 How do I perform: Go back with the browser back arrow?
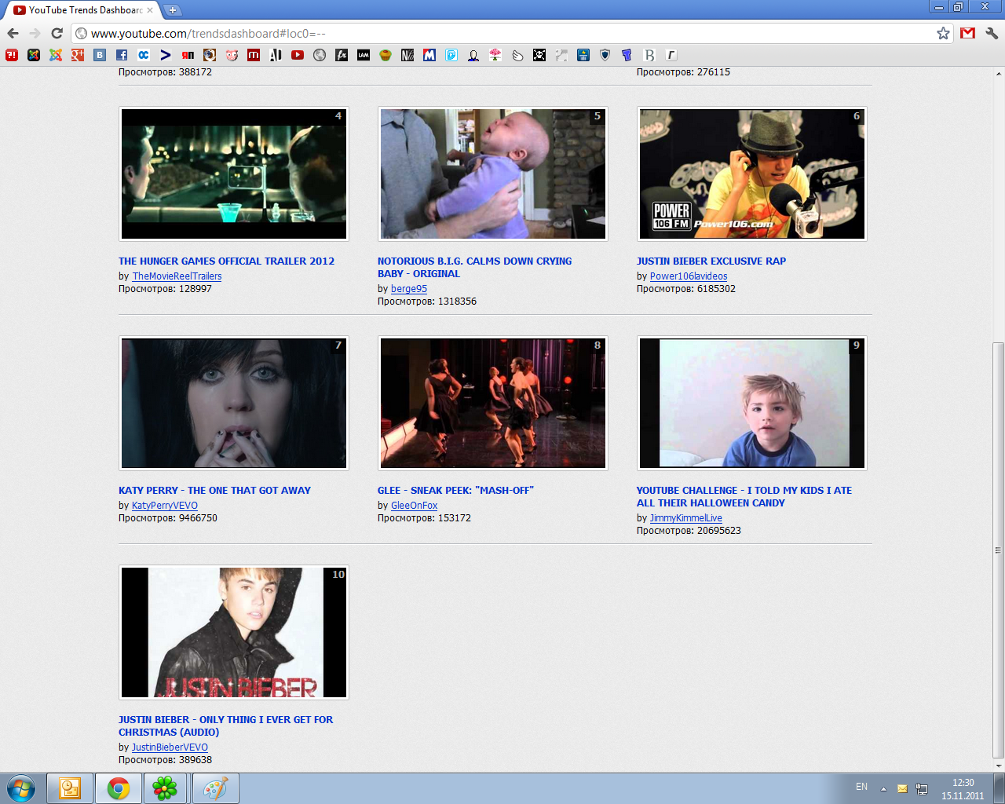tap(13, 33)
